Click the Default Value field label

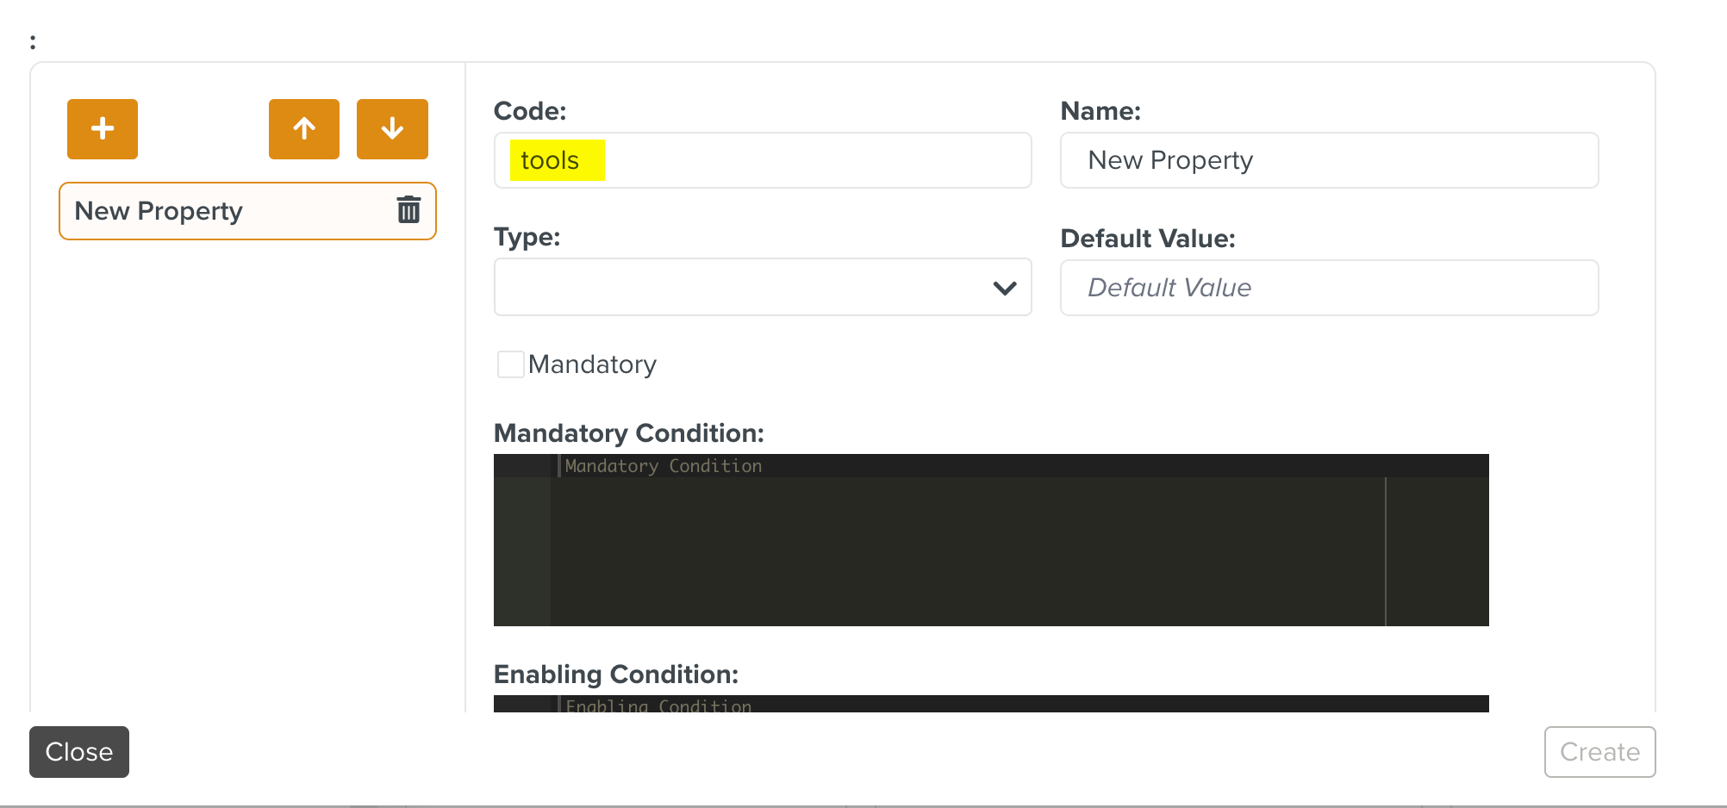(x=1147, y=239)
